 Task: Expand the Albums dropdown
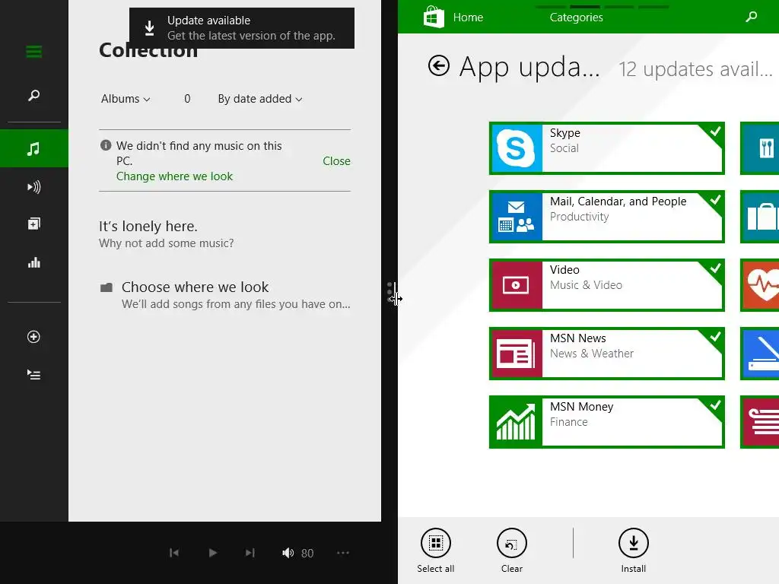[126, 99]
